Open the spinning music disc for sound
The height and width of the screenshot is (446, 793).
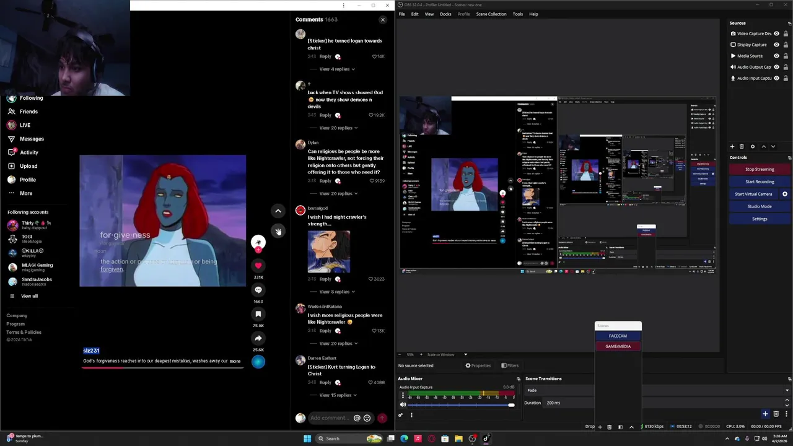[258, 362]
